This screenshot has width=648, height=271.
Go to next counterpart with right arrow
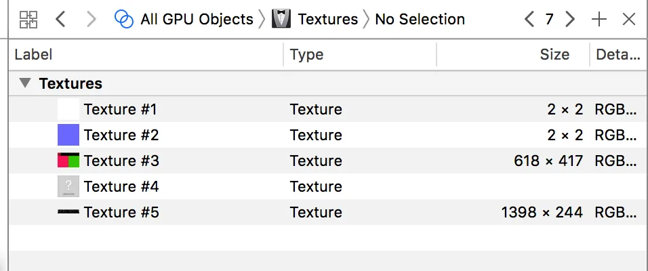(x=570, y=19)
